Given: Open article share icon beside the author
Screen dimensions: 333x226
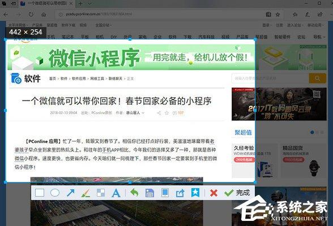Looking at the screenshot, I should 159,113.
